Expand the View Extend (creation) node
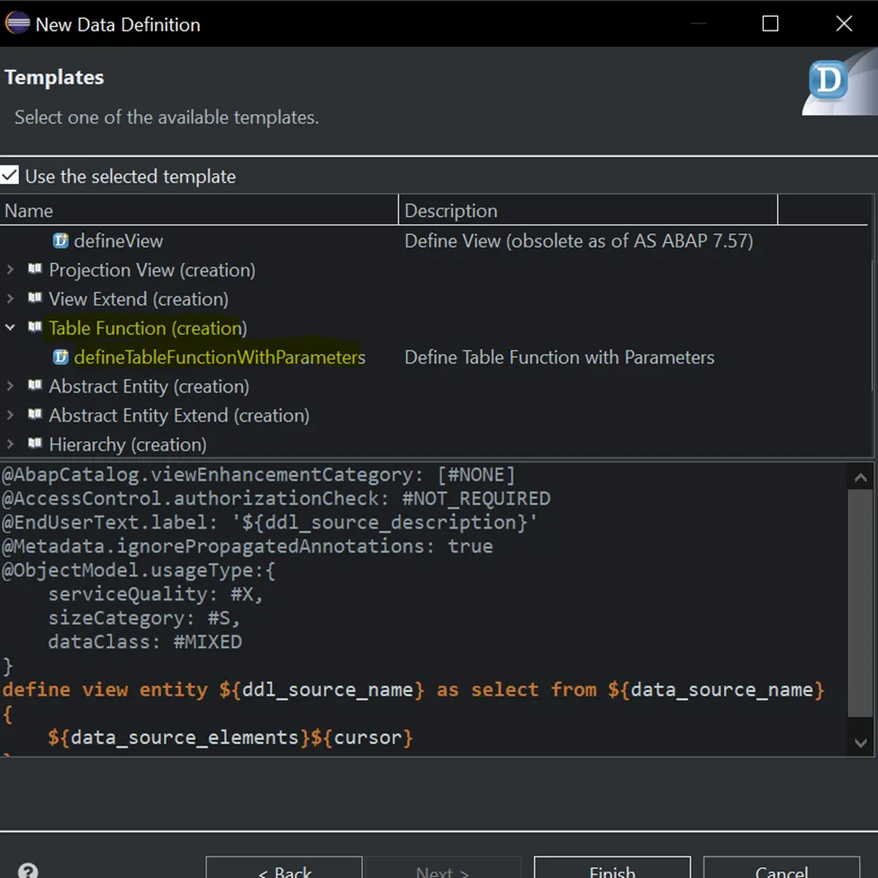This screenshot has width=878, height=878. (x=11, y=298)
